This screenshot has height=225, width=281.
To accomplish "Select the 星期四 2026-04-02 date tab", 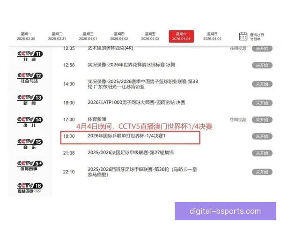I will (119, 37).
